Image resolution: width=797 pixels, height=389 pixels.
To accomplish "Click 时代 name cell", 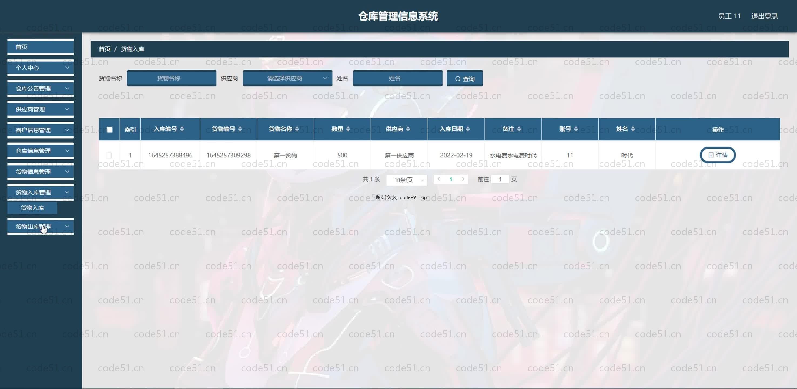I will [627, 155].
